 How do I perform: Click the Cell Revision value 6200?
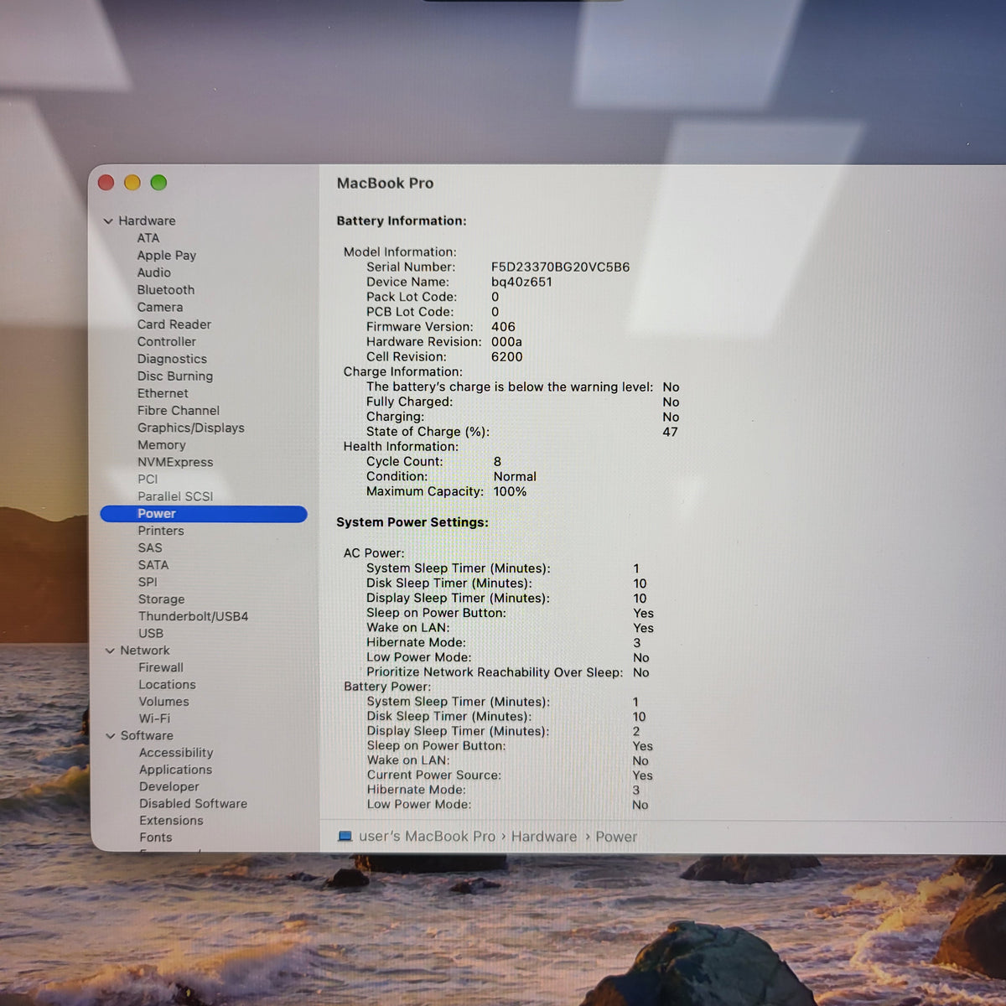(x=506, y=357)
